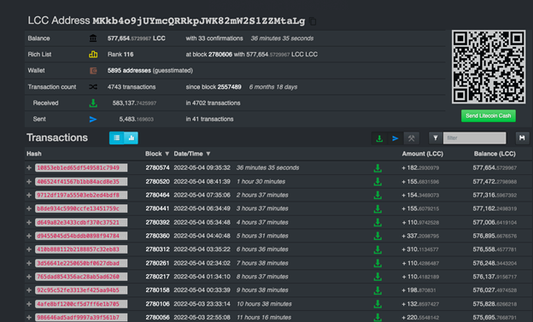This screenshot has width=533, height=322.
Task: Open block number 2780574
Action: (x=157, y=168)
